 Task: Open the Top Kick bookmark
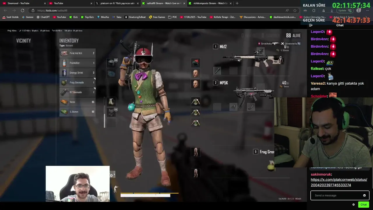point(87,17)
